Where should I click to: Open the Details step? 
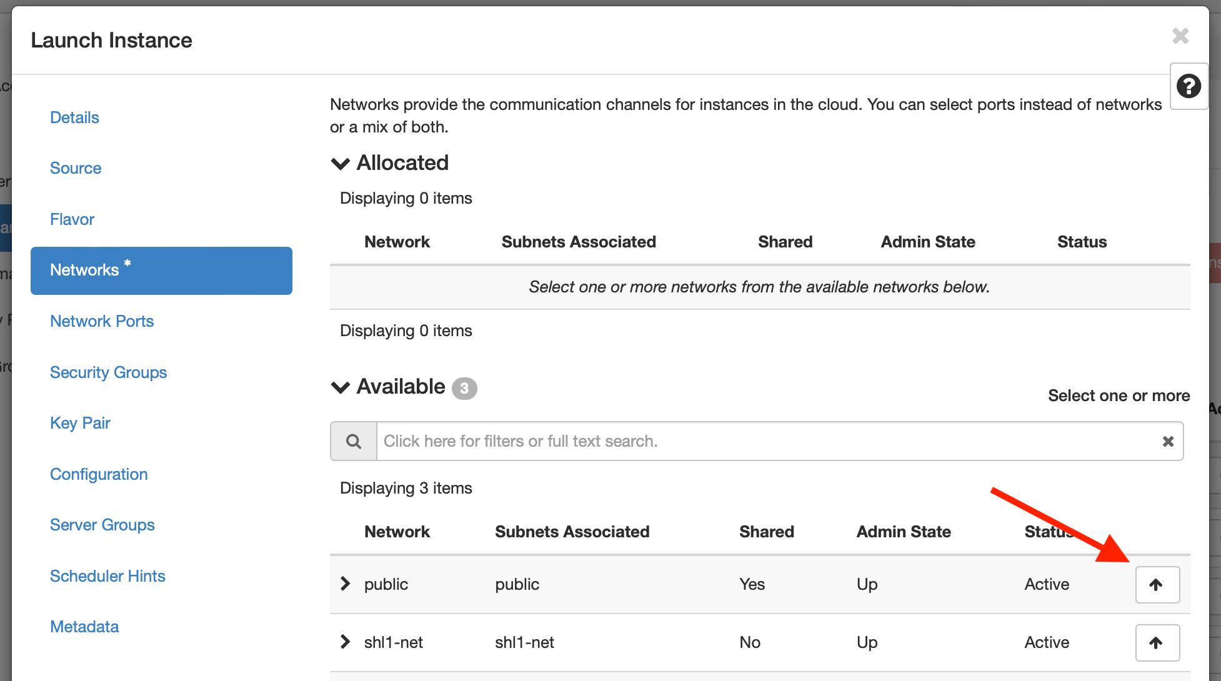coord(74,117)
